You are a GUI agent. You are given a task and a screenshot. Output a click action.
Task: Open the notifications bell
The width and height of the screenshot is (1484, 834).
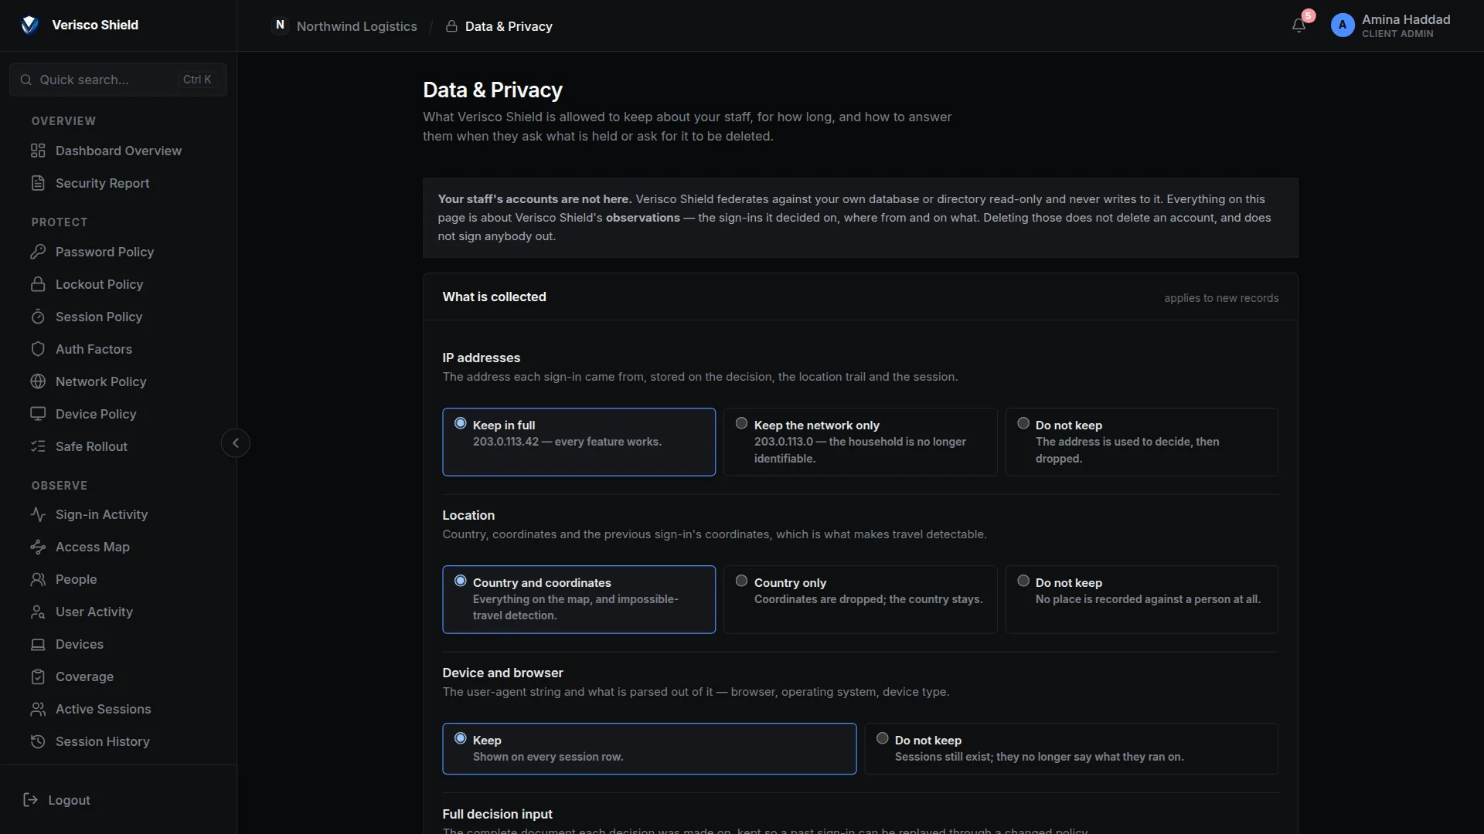tap(1299, 25)
